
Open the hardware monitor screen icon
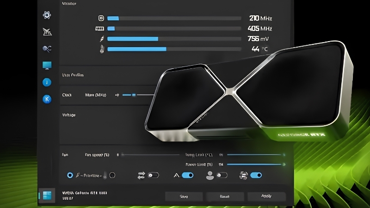(47, 65)
